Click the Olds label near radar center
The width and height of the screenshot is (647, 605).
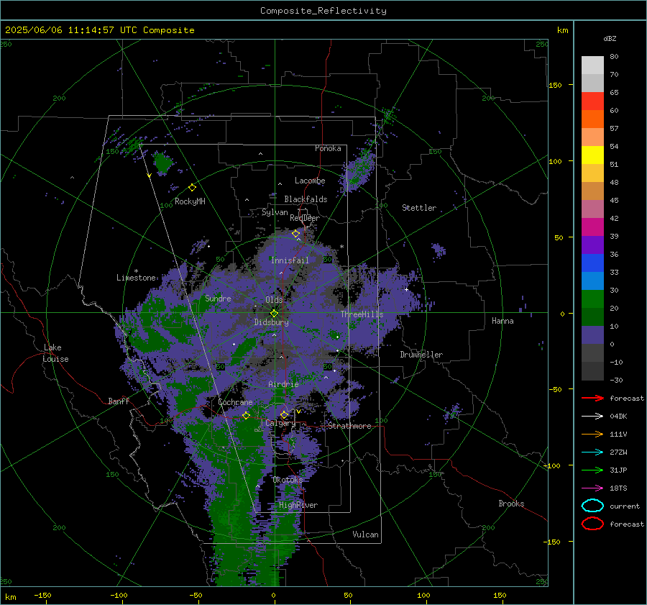click(x=274, y=300)
